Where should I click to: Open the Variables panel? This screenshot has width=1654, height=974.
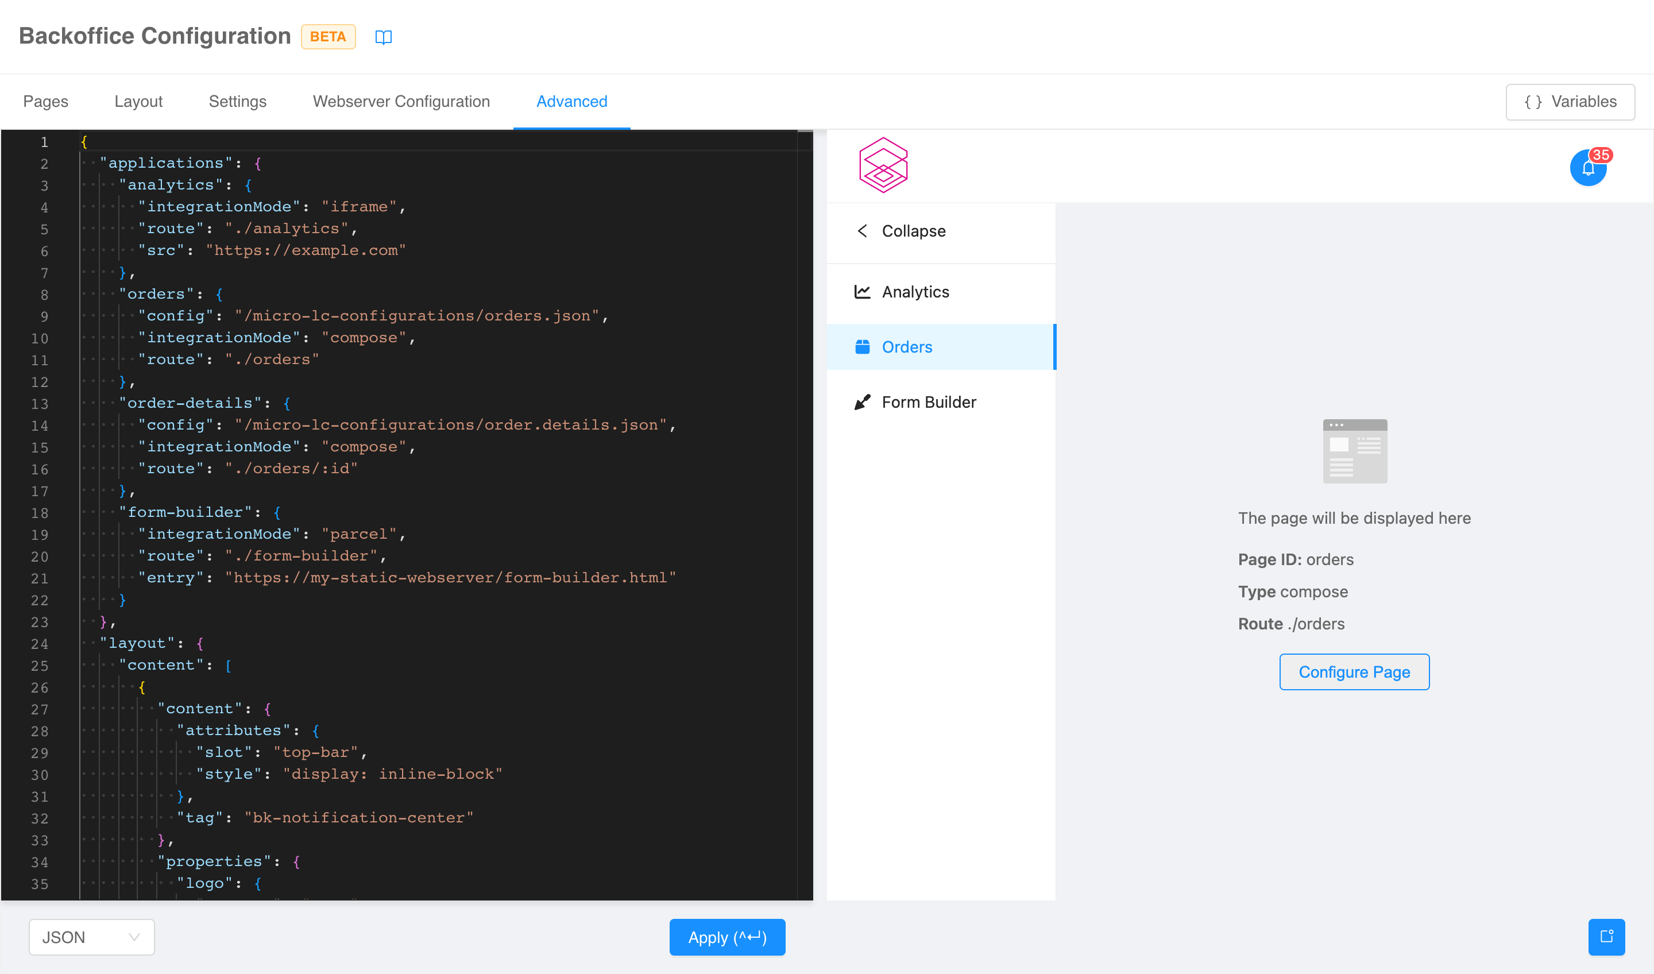[1570, 102]
